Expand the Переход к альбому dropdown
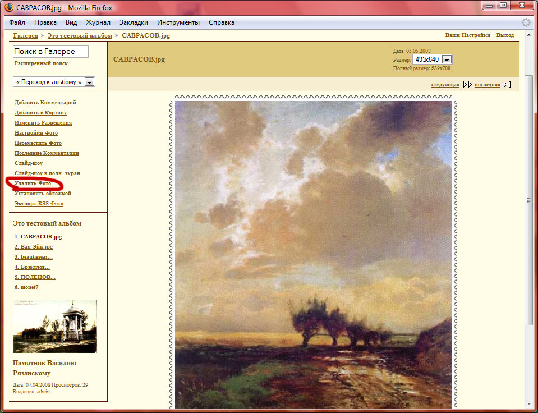 [54, 82]
